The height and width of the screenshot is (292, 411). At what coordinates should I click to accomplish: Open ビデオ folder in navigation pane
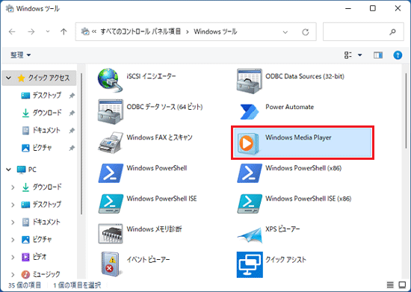coord(34,257)
